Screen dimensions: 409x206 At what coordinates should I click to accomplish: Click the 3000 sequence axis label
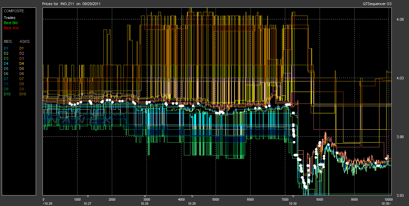tap(147, 200)
